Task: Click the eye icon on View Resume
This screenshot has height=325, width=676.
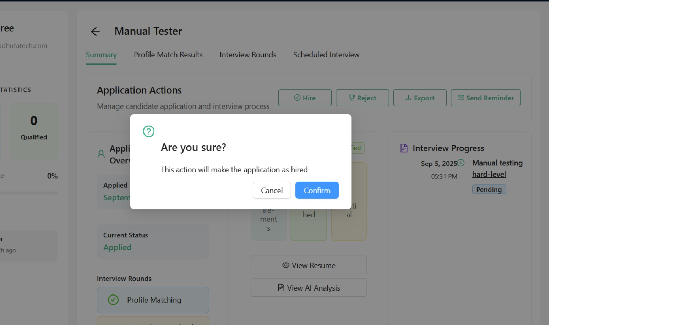Action: [285, 265]
